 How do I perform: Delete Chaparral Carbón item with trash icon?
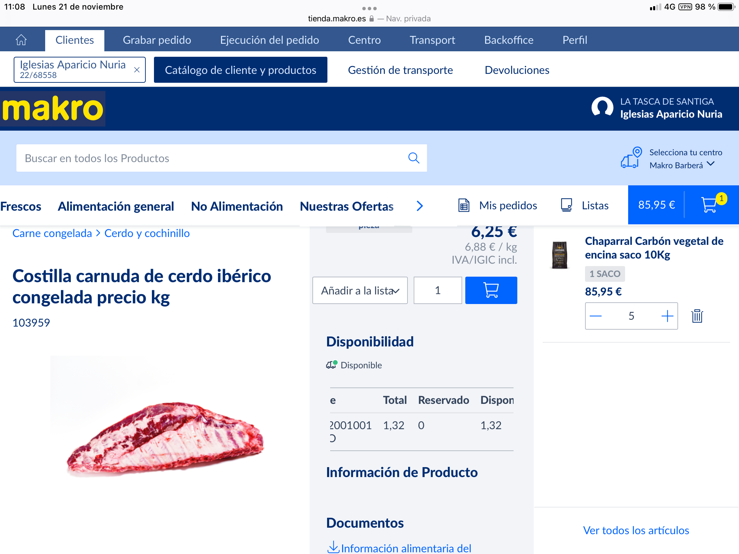[697, 316]
